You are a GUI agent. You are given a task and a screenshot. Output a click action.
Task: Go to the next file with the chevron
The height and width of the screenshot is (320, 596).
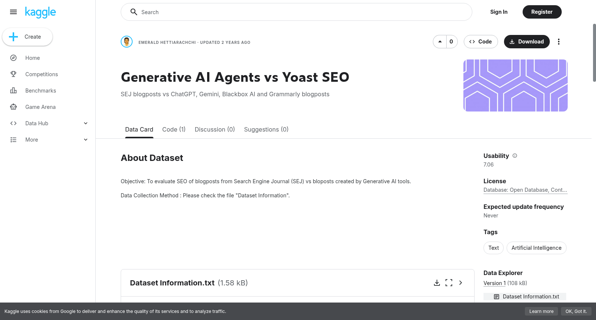pyautogui.click(x=461, y=283)
